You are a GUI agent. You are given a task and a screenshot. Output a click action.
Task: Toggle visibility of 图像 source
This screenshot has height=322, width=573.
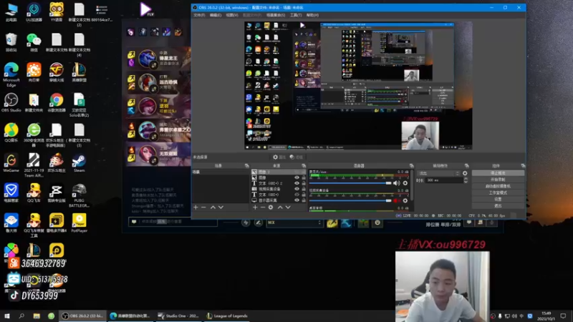coord(297,177)
